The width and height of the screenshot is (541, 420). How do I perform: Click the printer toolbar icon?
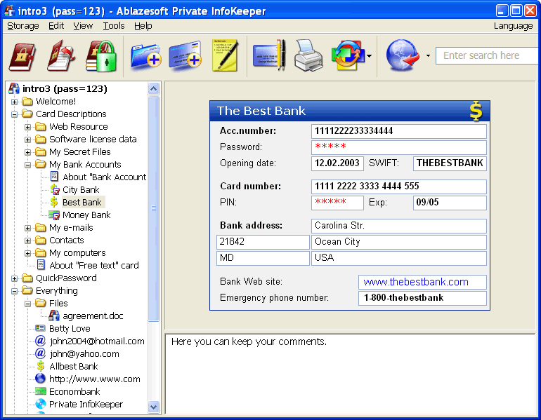click(308, 55)
